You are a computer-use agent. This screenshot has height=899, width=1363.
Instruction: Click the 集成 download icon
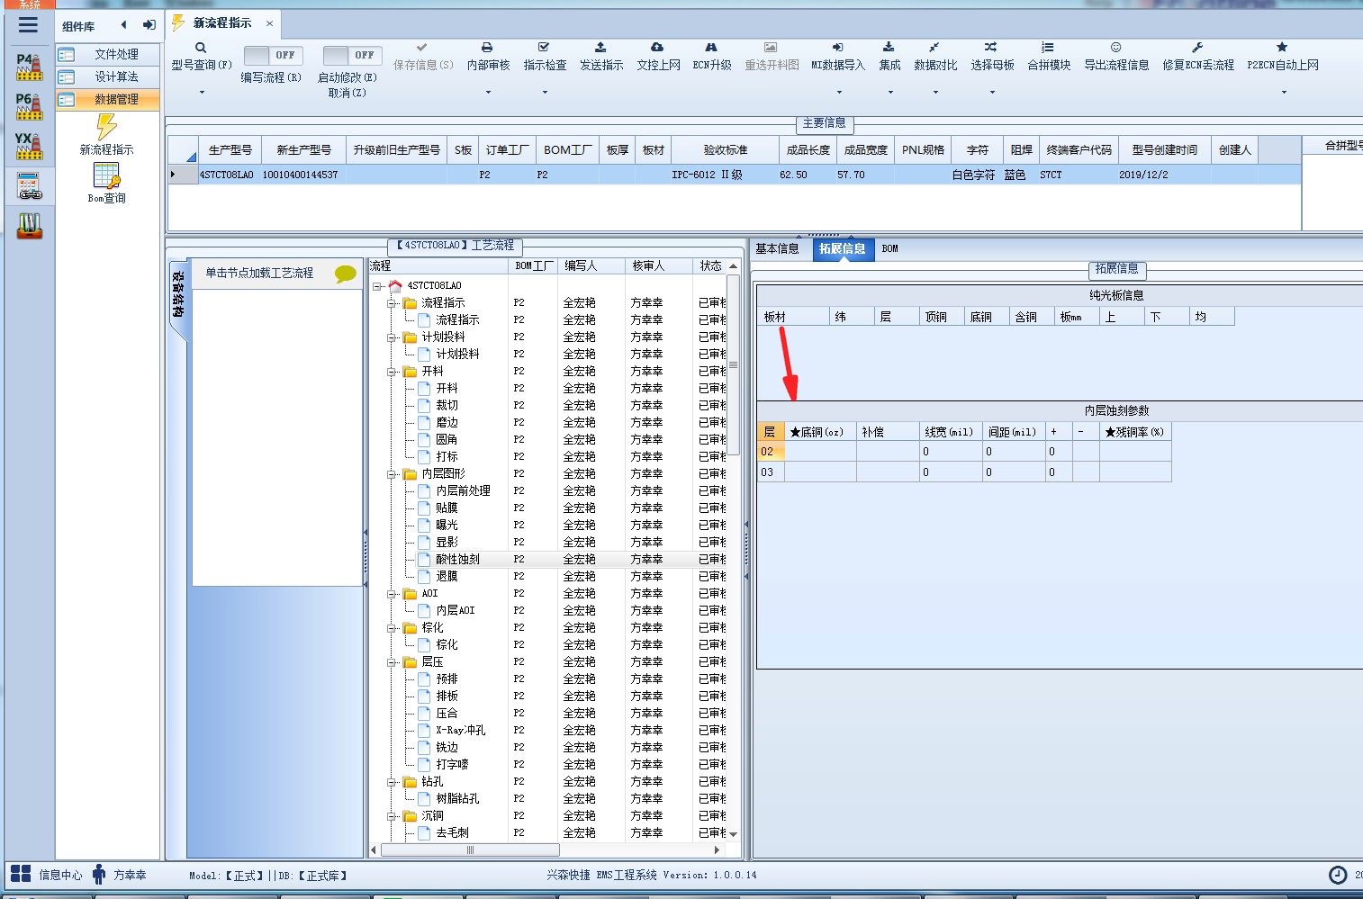coord(889,47)
